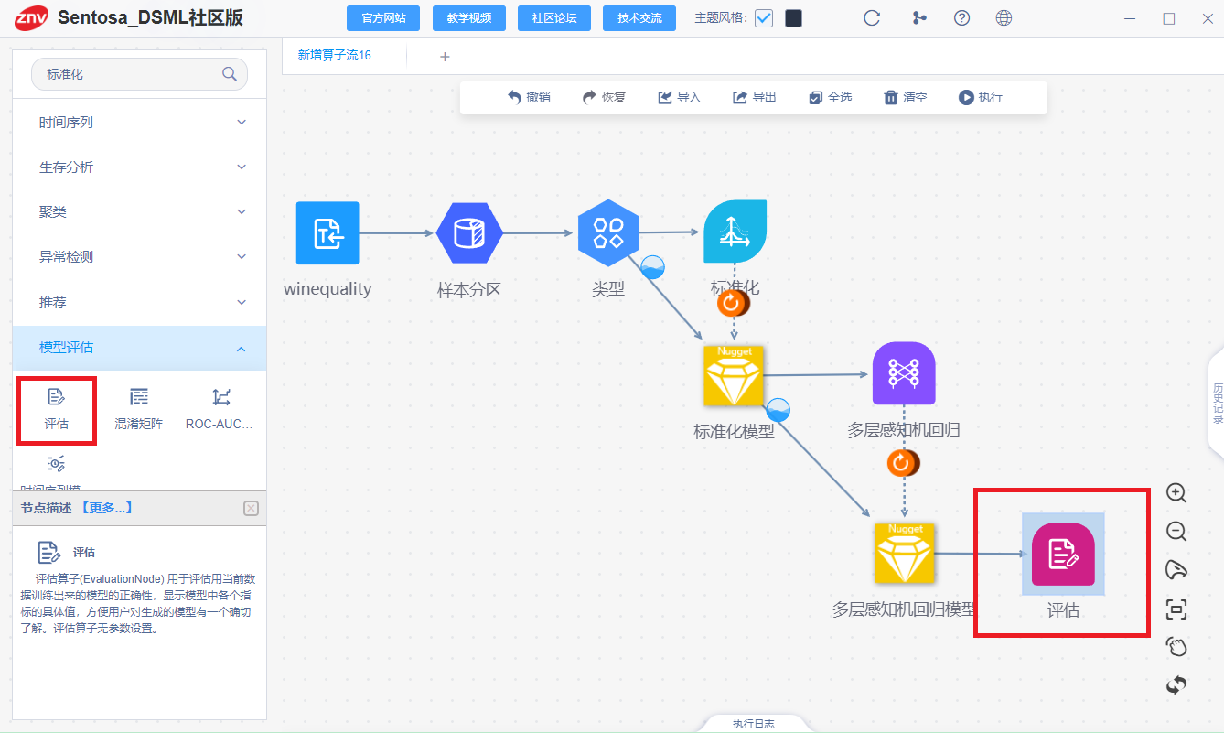
Task: Expand the 推荐 category
Action: point(139,302)
